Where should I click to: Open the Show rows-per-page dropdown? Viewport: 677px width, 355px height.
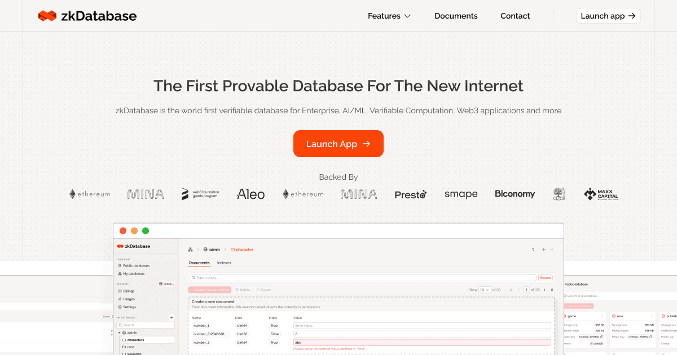483,289
